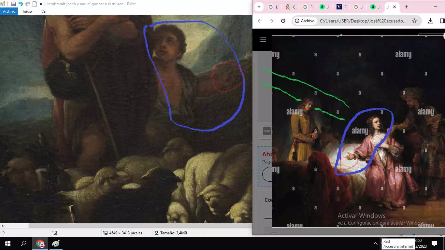This screenshot has width=445, height=250.
Task: Open the Archivo menu in Paint
Action: pos(9,11)
